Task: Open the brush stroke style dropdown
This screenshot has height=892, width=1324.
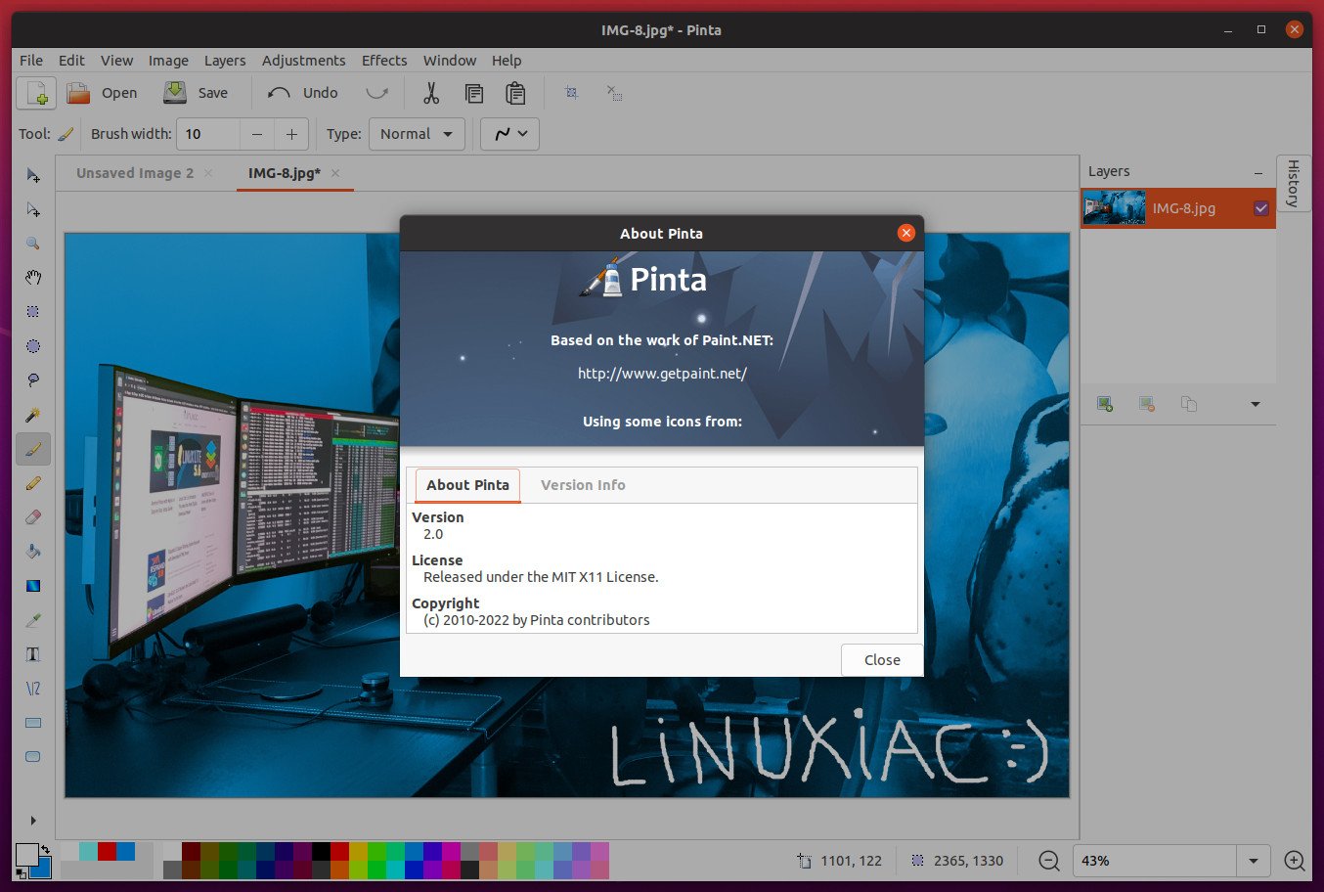Action: click(x=509, y=134)
